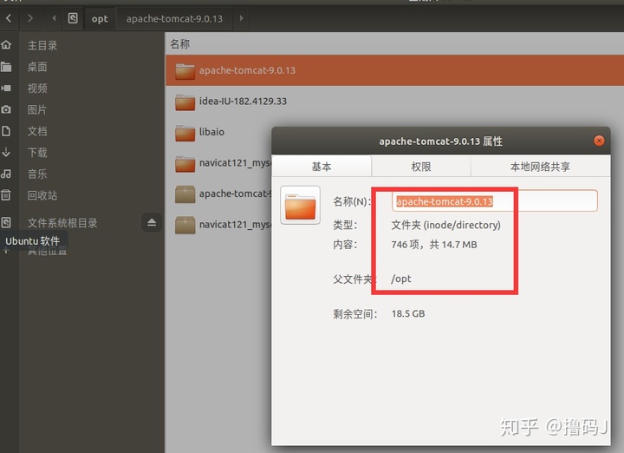Close the apache-tomcat-9.0.13 属性 dialog
624x453 pixels.
pyautogui.click(x=599, y=141)
